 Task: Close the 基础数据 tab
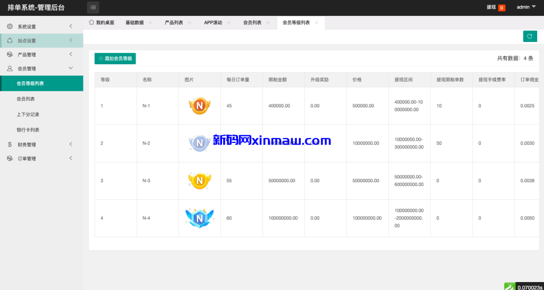click(150, 23)
